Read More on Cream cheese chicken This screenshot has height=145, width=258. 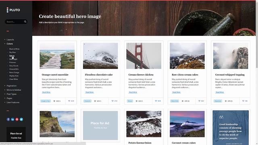point(133,92)
